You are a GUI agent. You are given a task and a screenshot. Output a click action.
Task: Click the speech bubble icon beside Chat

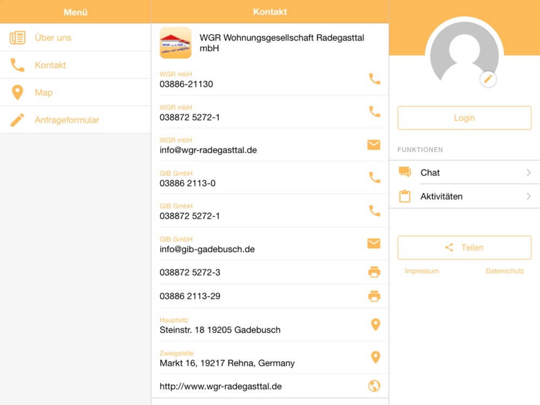click(405, 172)
